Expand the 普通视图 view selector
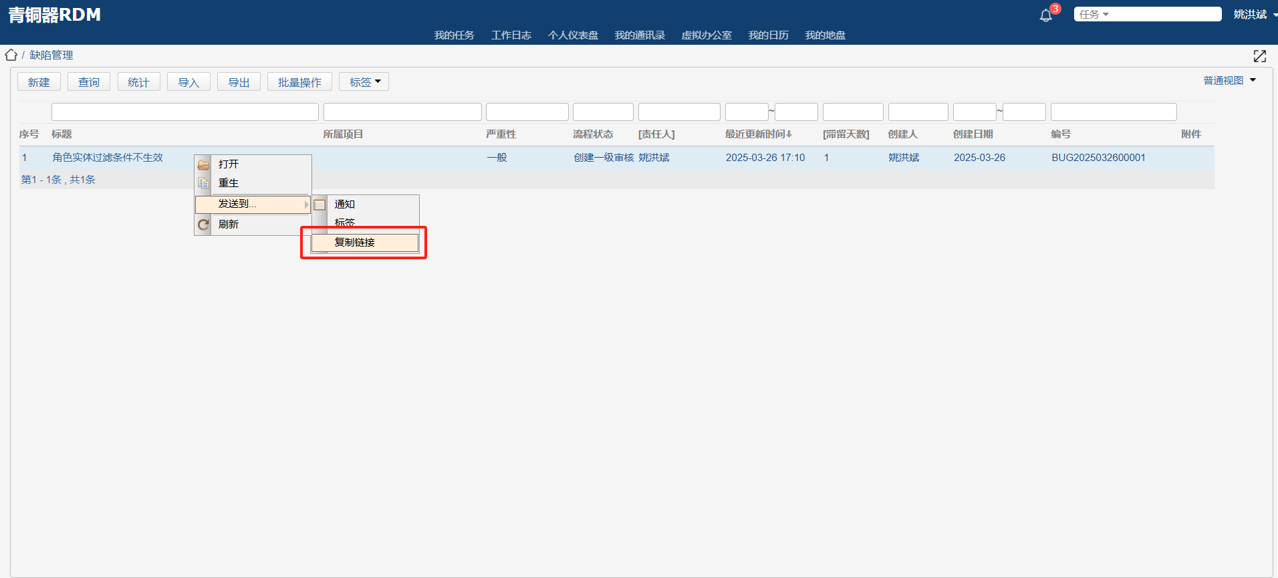Image resolution: width=1278 pixels, height=578 pixels. coord(1230,81)
